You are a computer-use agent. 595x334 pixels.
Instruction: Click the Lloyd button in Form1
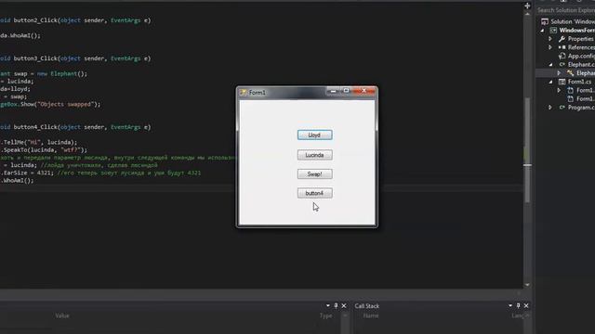pyautogui.click(x=314, y=135)
